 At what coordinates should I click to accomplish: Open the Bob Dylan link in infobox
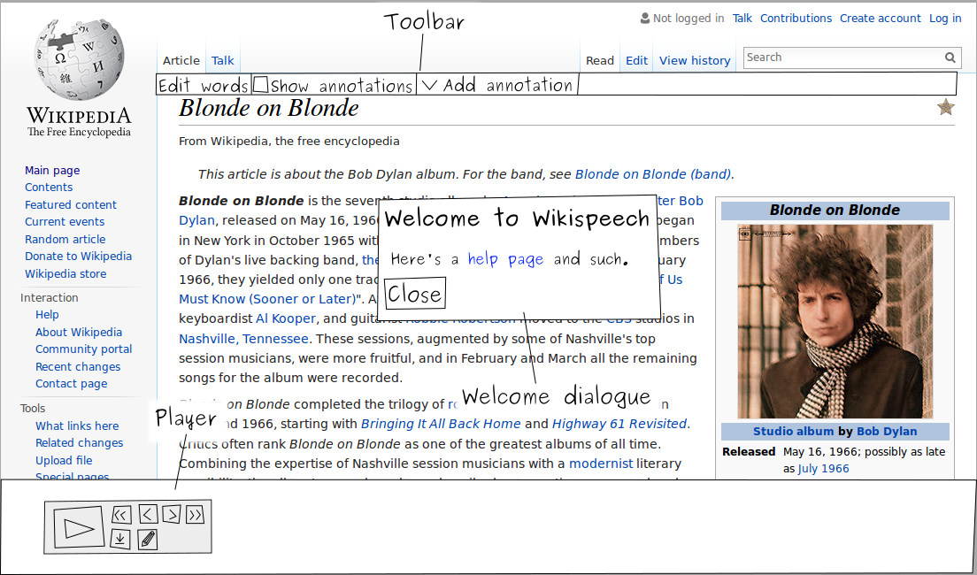pos(887,431)
